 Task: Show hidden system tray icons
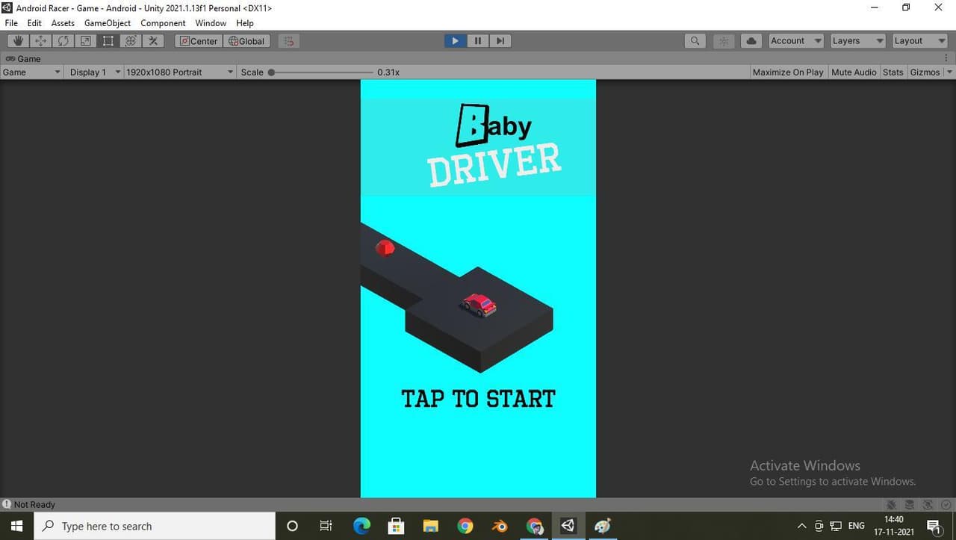(x=802, y=526)
